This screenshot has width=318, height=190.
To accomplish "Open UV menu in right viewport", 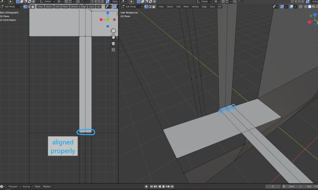I will pyautogui.click(x=219, y=7).
